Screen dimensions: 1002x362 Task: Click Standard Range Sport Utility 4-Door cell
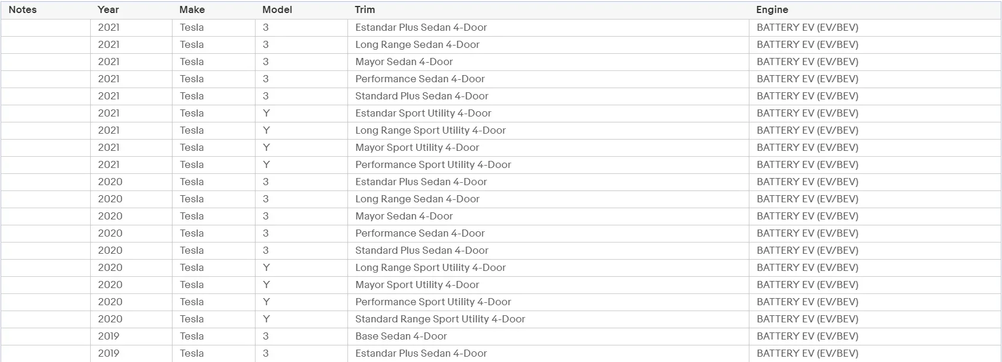(x=440, y=319)
